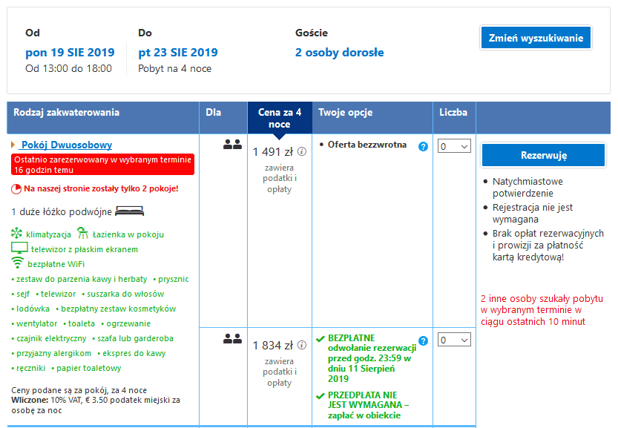
Task: Click the szafa lub garderoba amenity
Action: point(135,338)
